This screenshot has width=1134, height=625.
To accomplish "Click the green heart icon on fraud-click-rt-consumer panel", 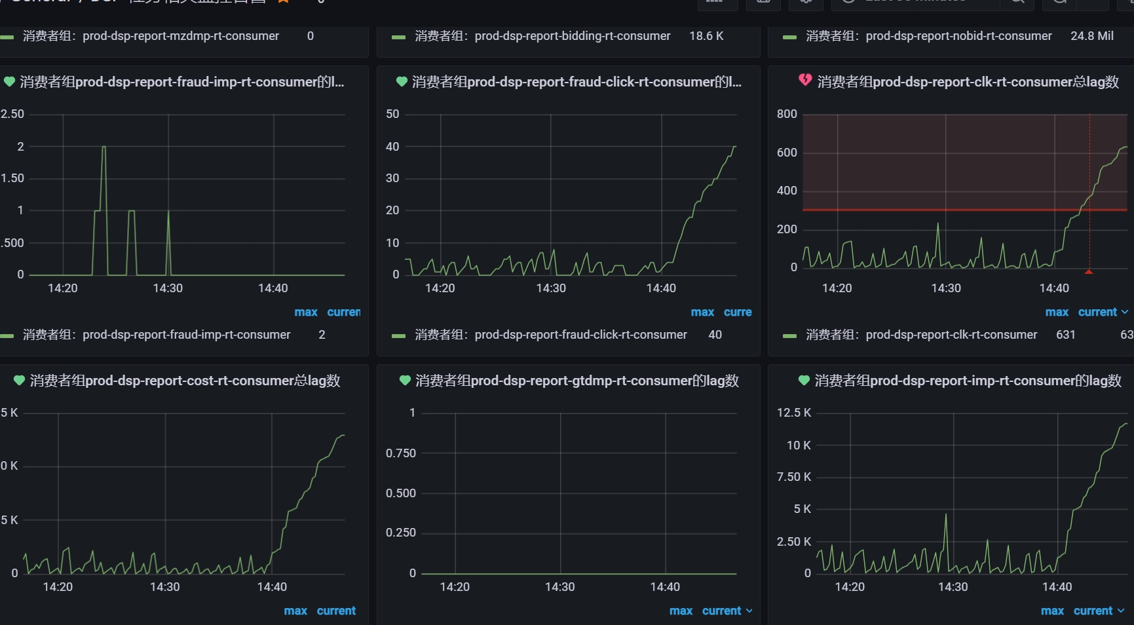I will click(x=402, y=82).
